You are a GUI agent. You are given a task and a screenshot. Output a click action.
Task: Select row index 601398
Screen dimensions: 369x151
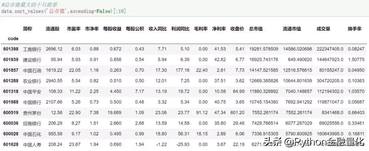click(11, 49)
